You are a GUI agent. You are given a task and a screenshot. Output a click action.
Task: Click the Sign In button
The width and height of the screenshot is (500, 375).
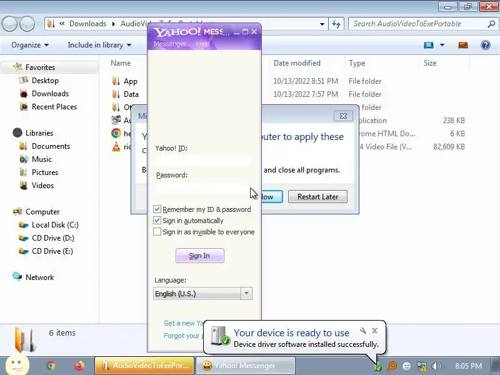coord(199,256)
